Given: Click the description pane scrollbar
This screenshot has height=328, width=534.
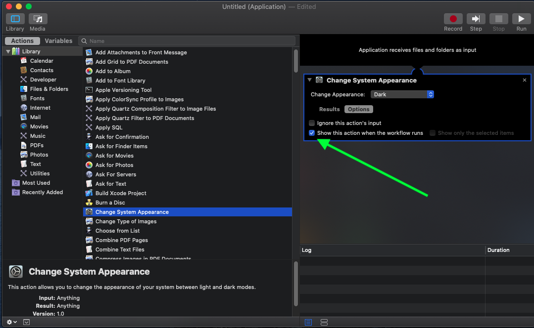Looking at the screenshot, I should coord(296,284).
